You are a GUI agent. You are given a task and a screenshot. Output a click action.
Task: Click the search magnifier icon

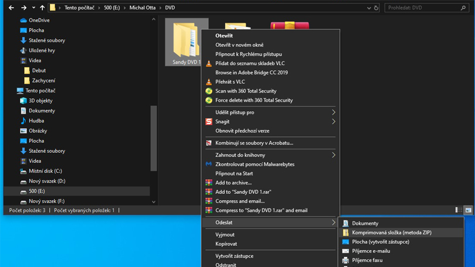[463, 8]
